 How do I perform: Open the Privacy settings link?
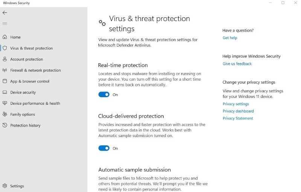tap(236, 104)
